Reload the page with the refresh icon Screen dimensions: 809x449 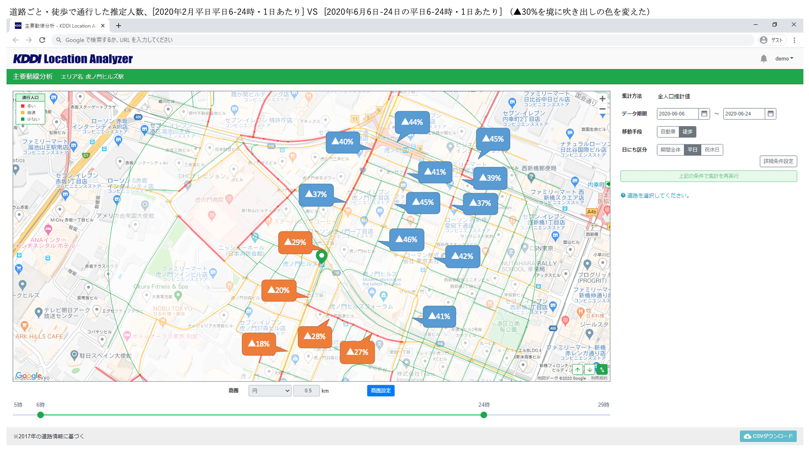(42, 40)
